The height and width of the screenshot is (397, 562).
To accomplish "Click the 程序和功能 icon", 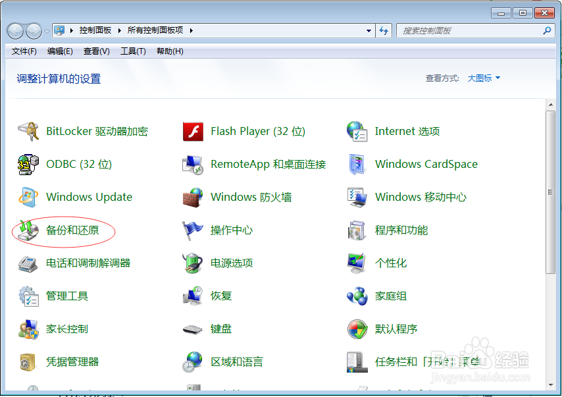I will click(357, 230).
